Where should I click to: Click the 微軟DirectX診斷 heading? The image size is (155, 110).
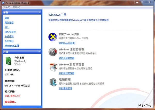pyautogui.click(x=69, y=34)
